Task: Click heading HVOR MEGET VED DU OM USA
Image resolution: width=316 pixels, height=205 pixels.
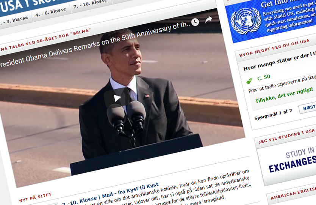Action: 274,48
